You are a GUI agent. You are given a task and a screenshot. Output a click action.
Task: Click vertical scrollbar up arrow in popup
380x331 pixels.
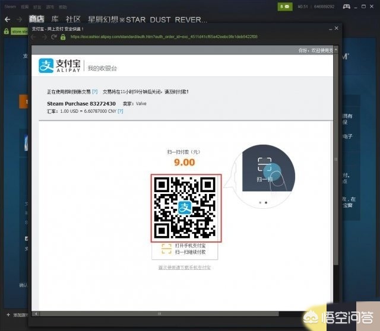point(336,50)
